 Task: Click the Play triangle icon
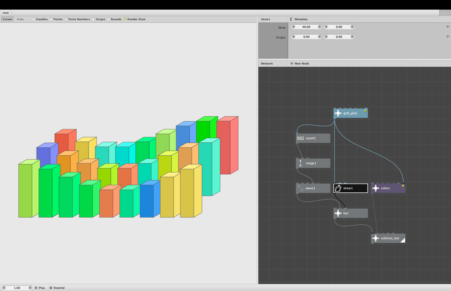point(36,287)
